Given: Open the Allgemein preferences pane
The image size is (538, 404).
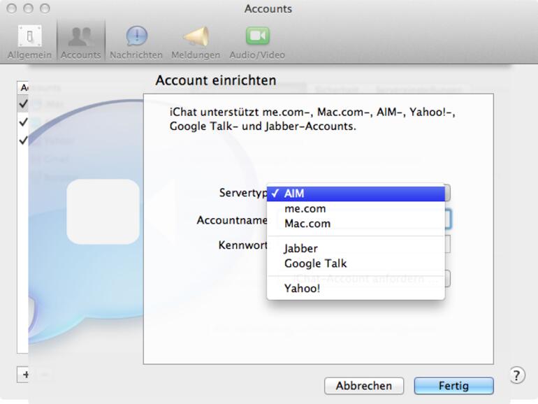Looking at the screenshot, I should (29, 42).
